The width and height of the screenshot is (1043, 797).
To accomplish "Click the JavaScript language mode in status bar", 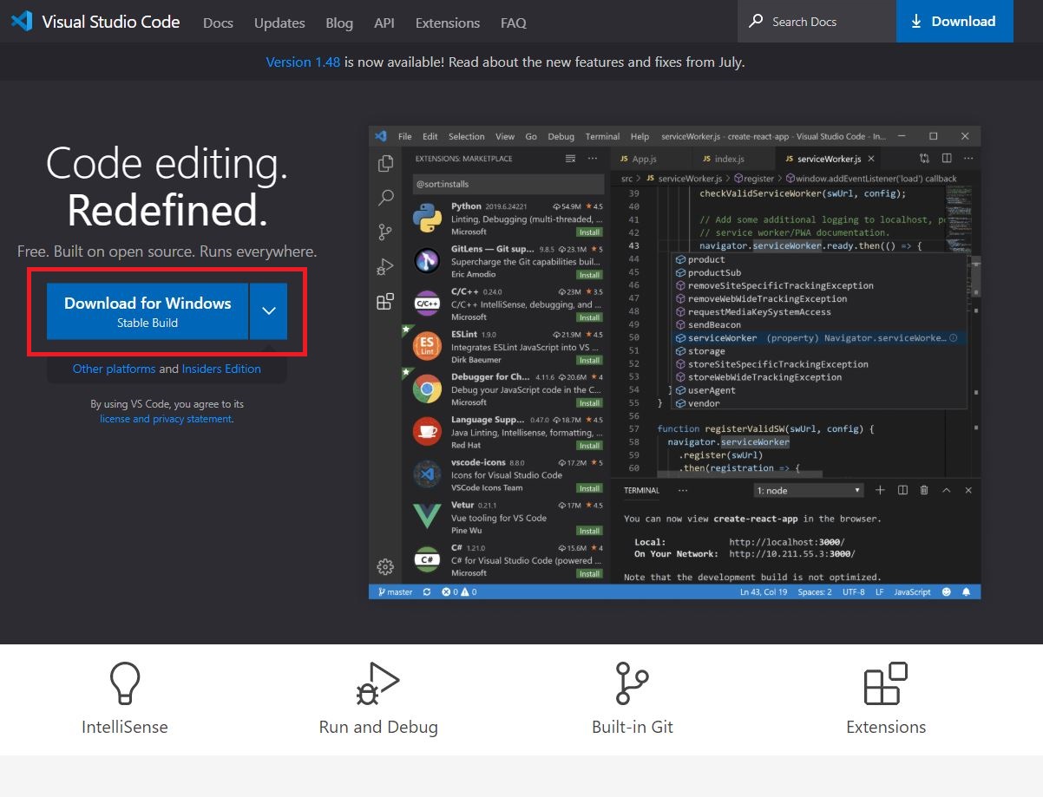I will 912,591.
